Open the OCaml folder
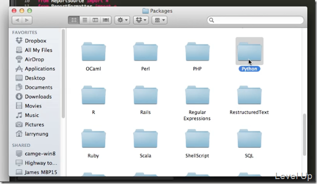The image size is (317, 184). point(94,52)
